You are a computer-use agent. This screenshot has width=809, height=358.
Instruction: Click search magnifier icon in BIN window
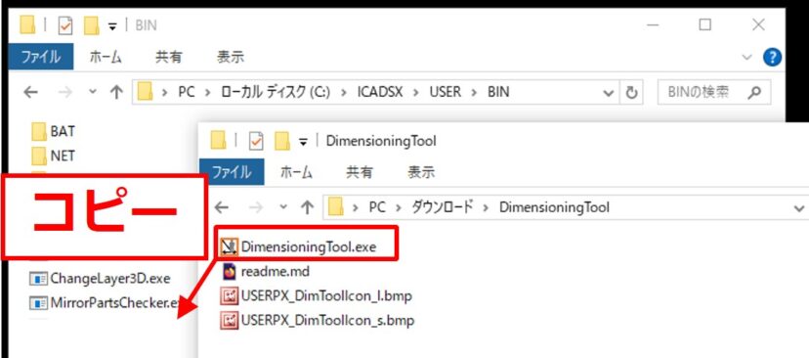[x=754, y=93]
